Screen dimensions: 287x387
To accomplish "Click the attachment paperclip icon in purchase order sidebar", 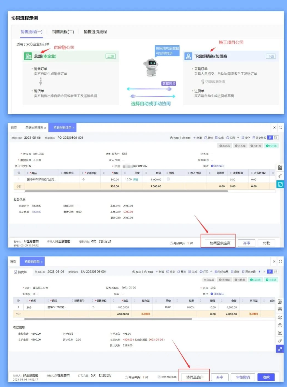I will [x=280, y=176].
